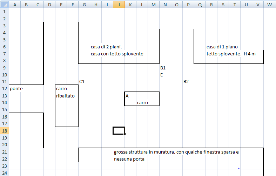Click the column W header

point(269,4)
